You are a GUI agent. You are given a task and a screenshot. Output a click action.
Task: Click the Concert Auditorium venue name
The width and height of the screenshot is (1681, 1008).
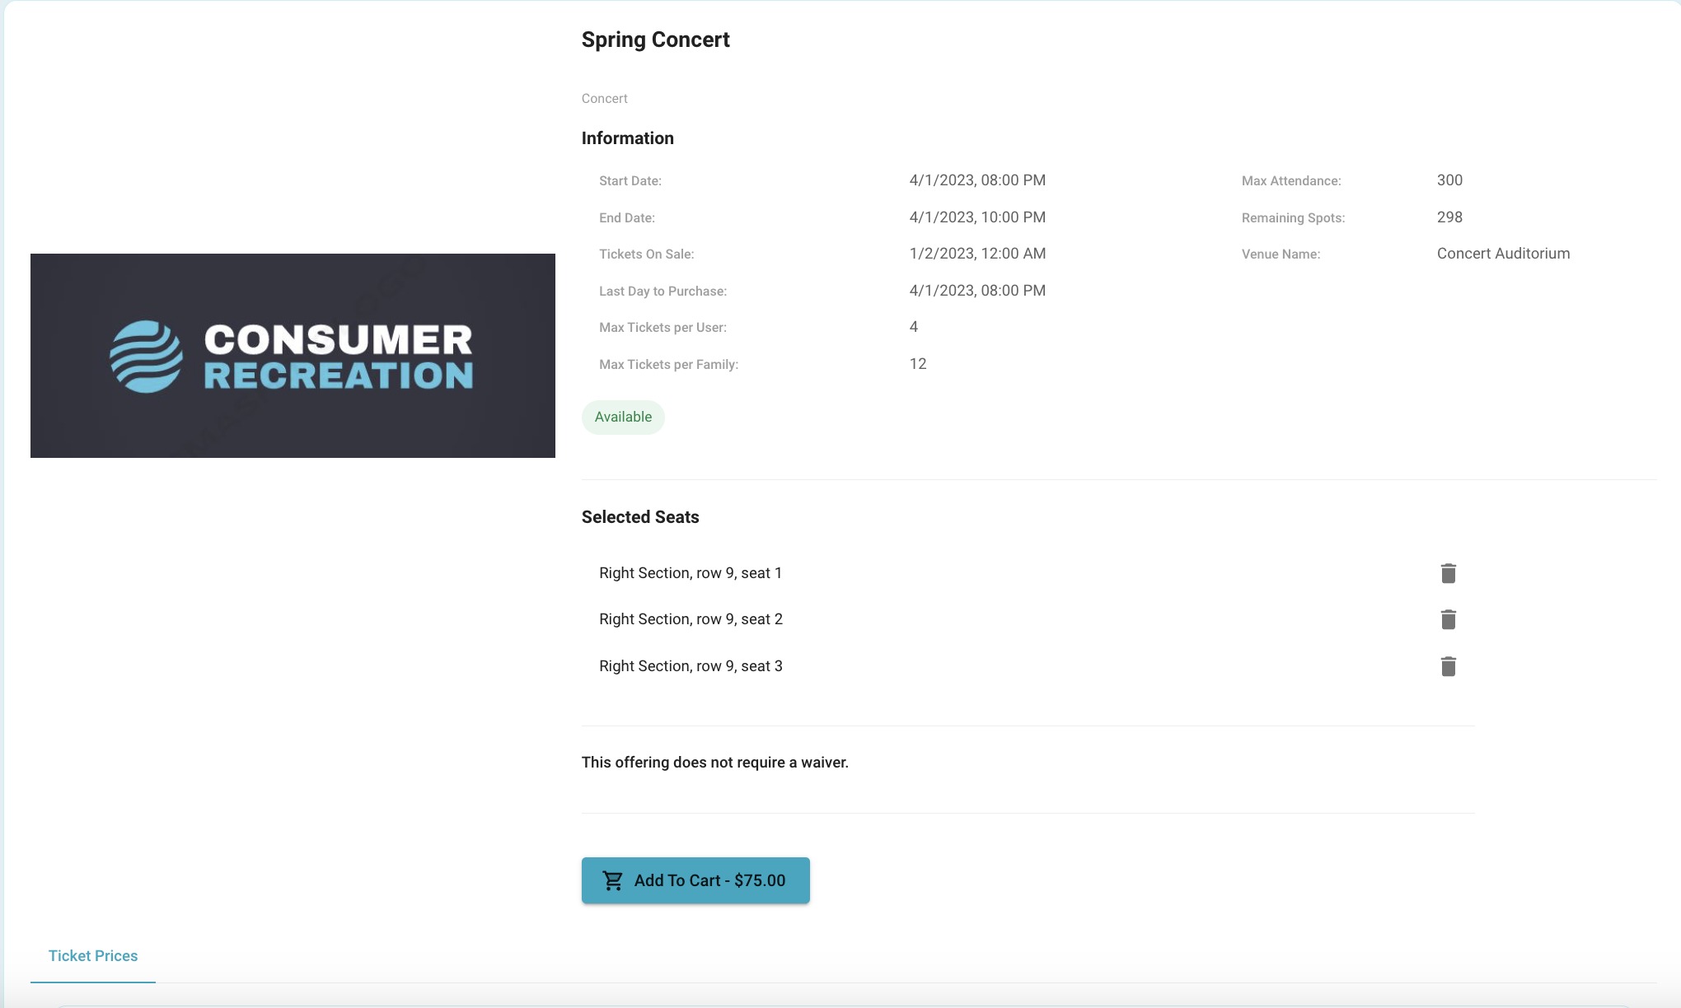(x=1503, y=254)
